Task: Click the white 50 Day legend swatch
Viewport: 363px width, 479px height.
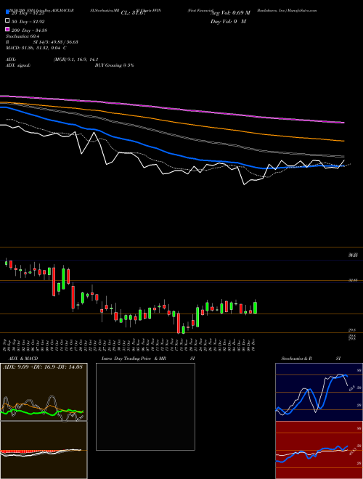Action: [7, 21]
